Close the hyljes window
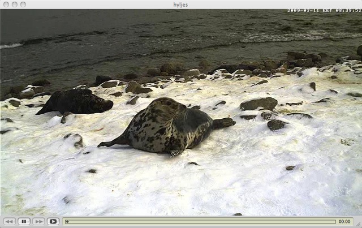Image resolution: width=362 pixels, height=228 pixels. coord(6,5)
